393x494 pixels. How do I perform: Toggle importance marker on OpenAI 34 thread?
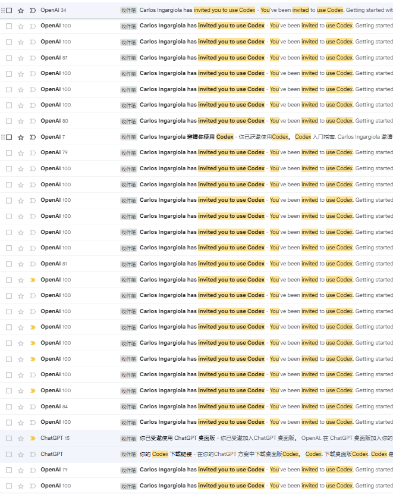[33, 10]
